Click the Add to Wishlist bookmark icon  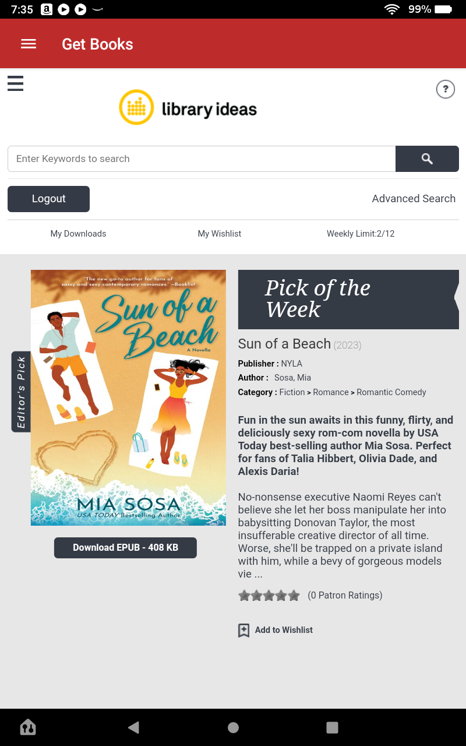pos(243,630)
